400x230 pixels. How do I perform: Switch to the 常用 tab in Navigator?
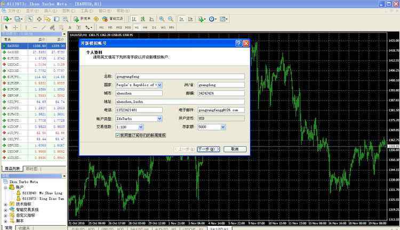[x=9, y=228]
